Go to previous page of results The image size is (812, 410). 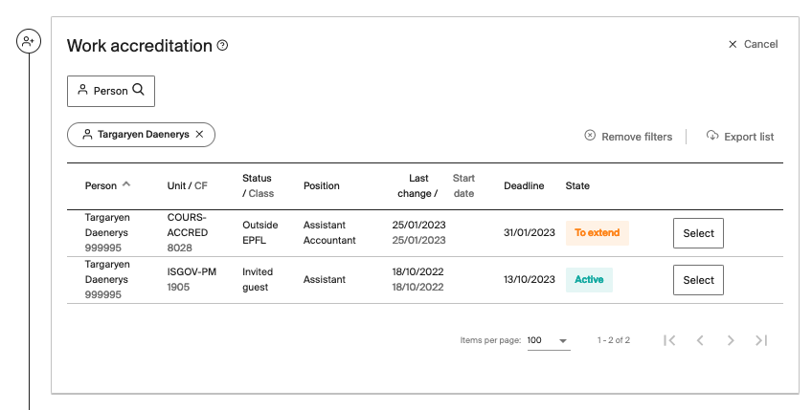click(700, 340)
